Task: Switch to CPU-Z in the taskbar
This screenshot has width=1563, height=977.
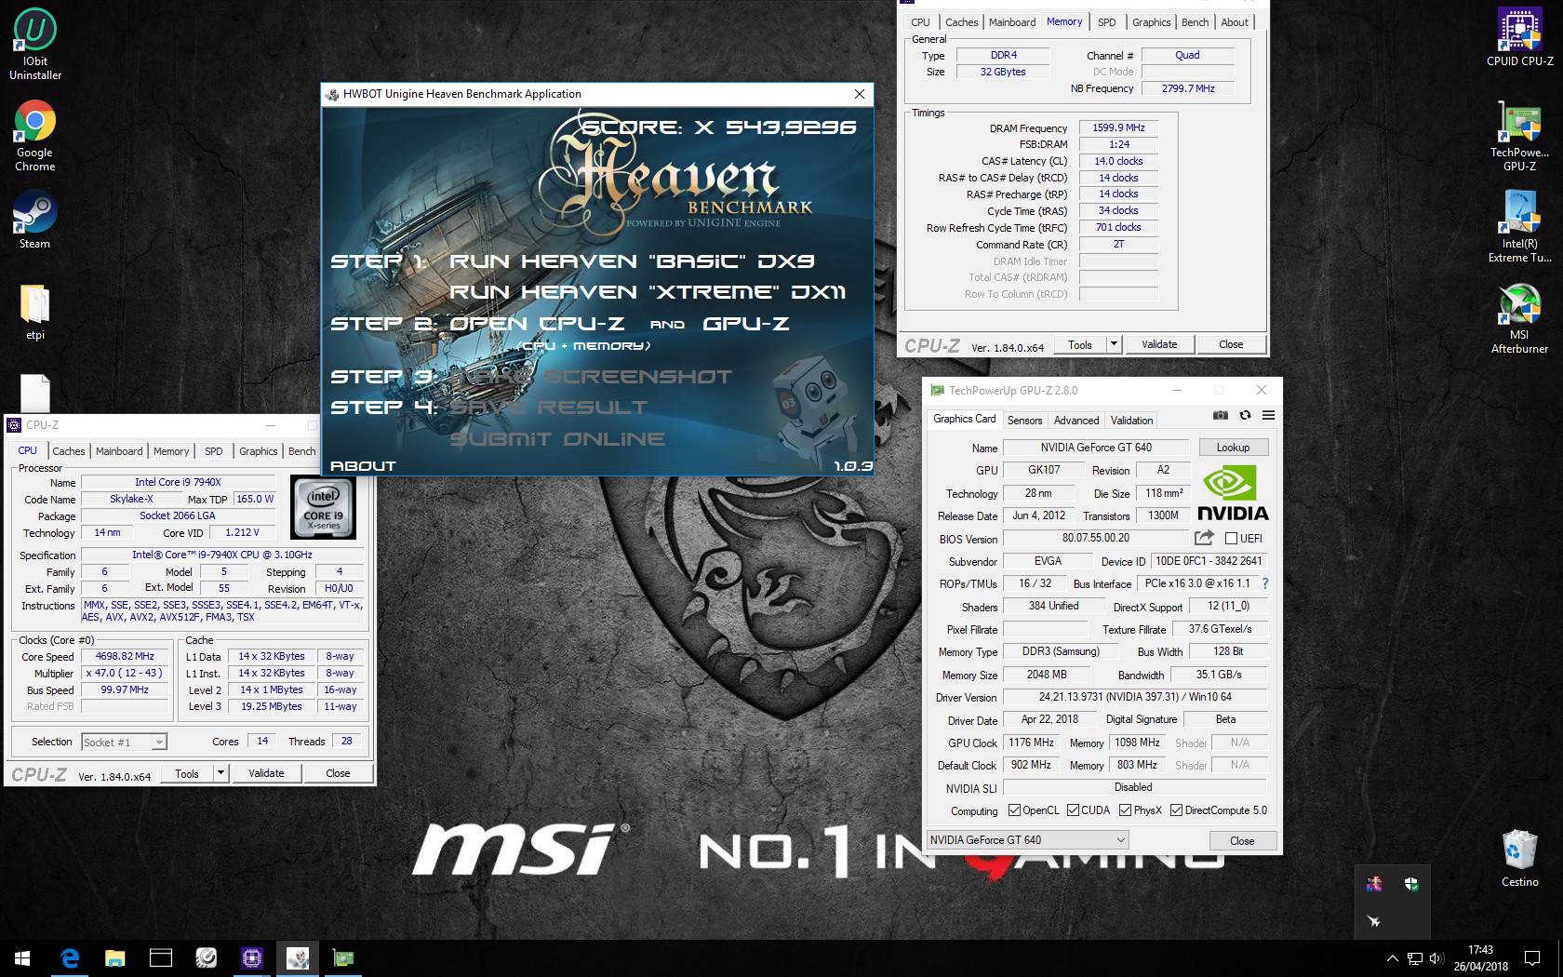Action: tap(252, 957)
